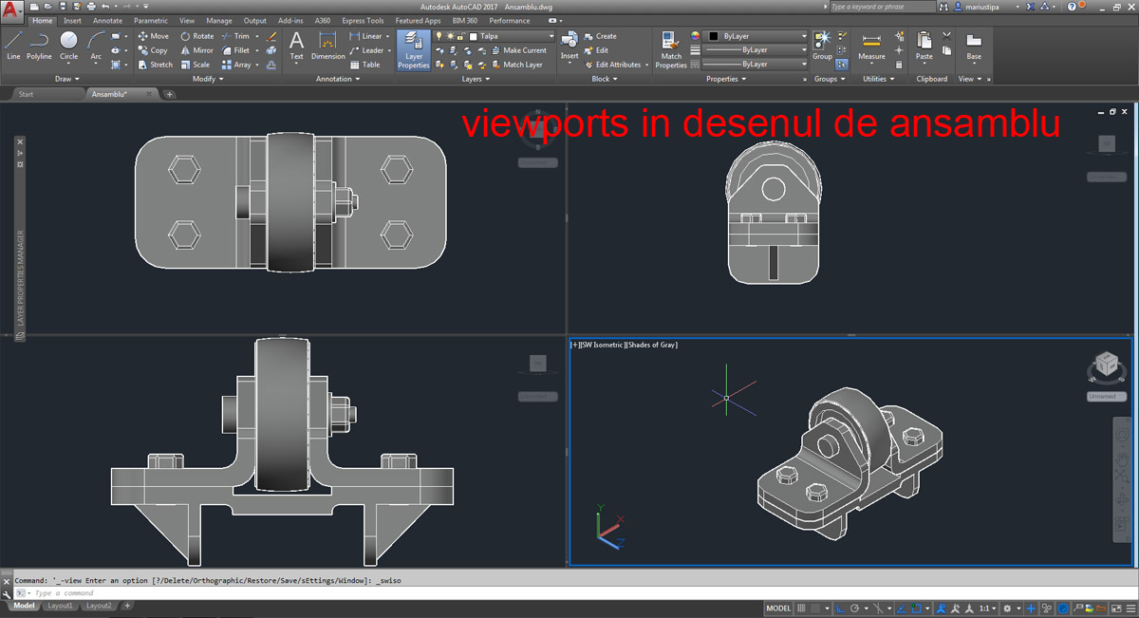Select the Line tool
The height and width of the screenshot is (618, 1139).
pyautogui.click(x=13, y=45)
